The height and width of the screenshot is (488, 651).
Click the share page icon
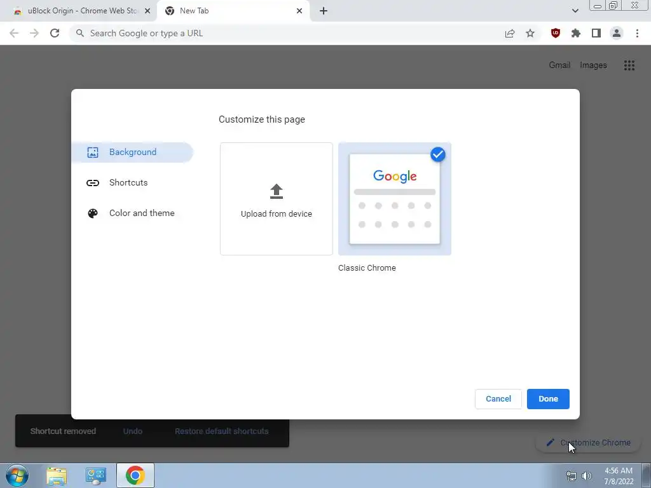(510, 33)
